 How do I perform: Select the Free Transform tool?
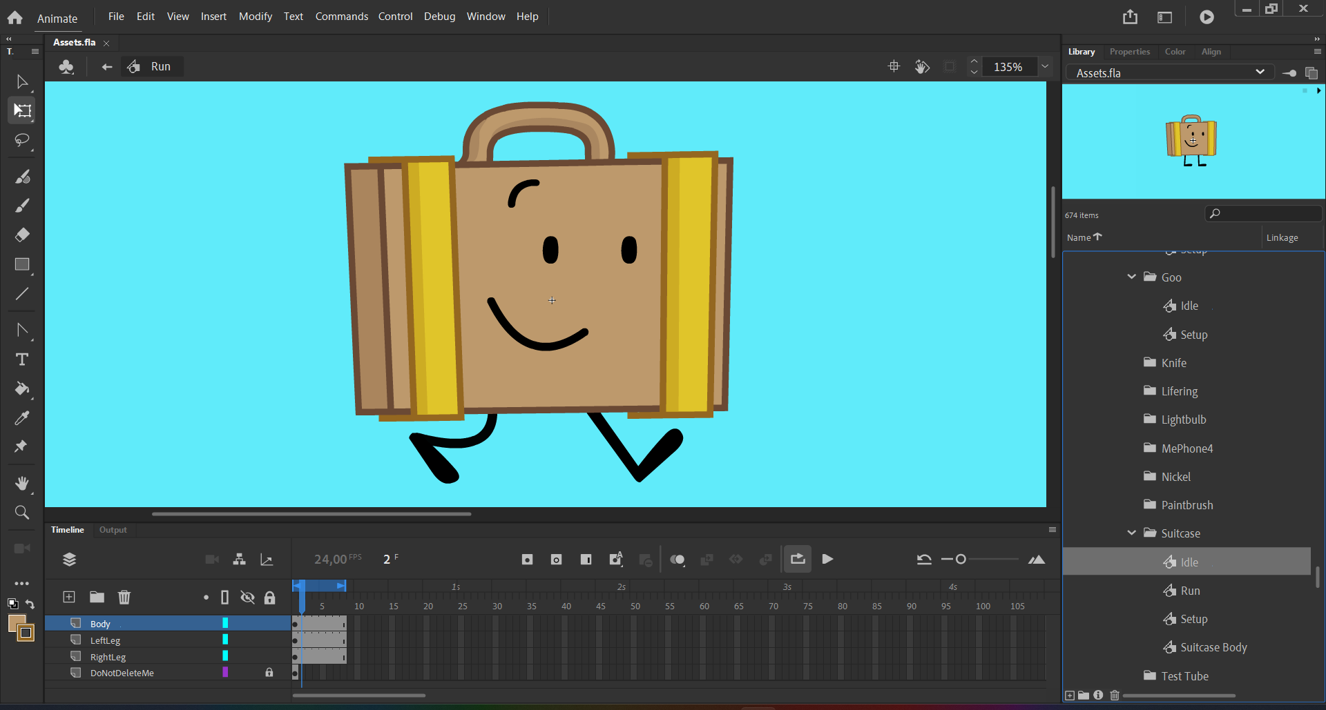pos(22,110)
